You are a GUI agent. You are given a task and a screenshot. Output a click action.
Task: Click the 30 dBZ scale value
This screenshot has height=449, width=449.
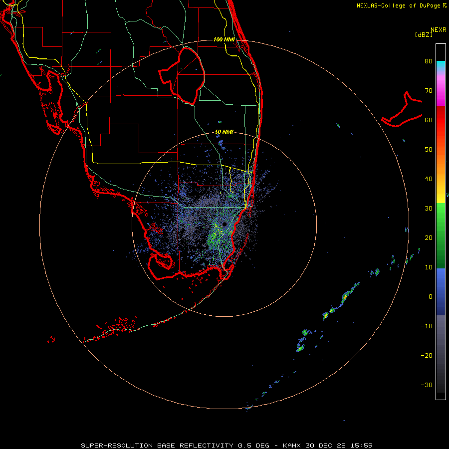pos(429,208)
